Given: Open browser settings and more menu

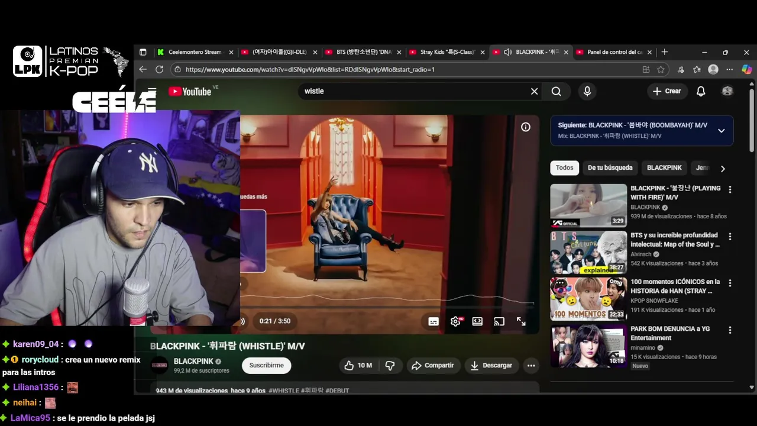Looking at the screenshot, I should pyautogui.click(x=730, y=69).
